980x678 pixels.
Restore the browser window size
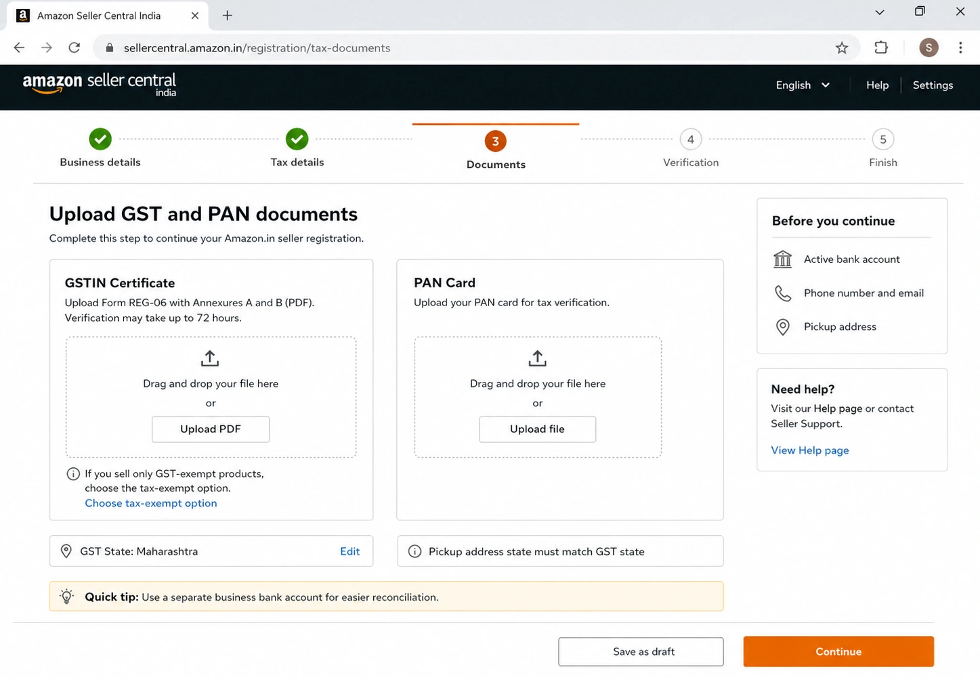(x=920, y=12)
